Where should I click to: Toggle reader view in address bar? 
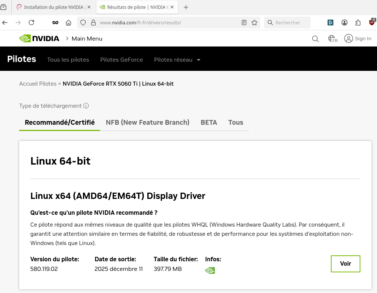(244, 23)
